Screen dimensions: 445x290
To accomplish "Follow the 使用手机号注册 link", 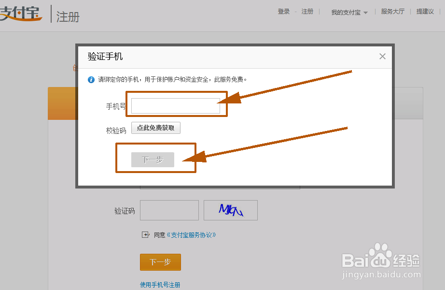I will pyautogui.click(x=160, y=285).
